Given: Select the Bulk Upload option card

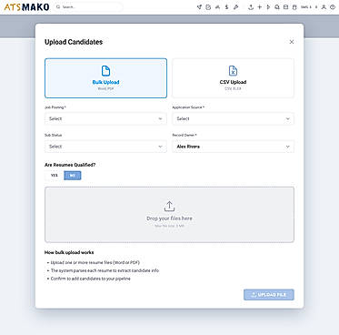Looking at the screenshot, I should (x=105, y=78).
